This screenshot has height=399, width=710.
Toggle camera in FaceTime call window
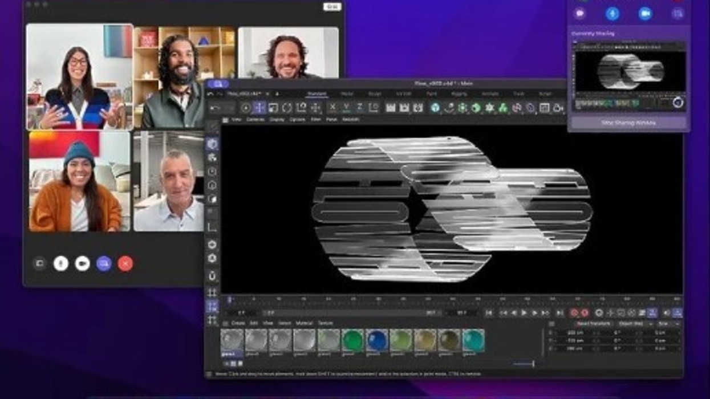[83, 263]
